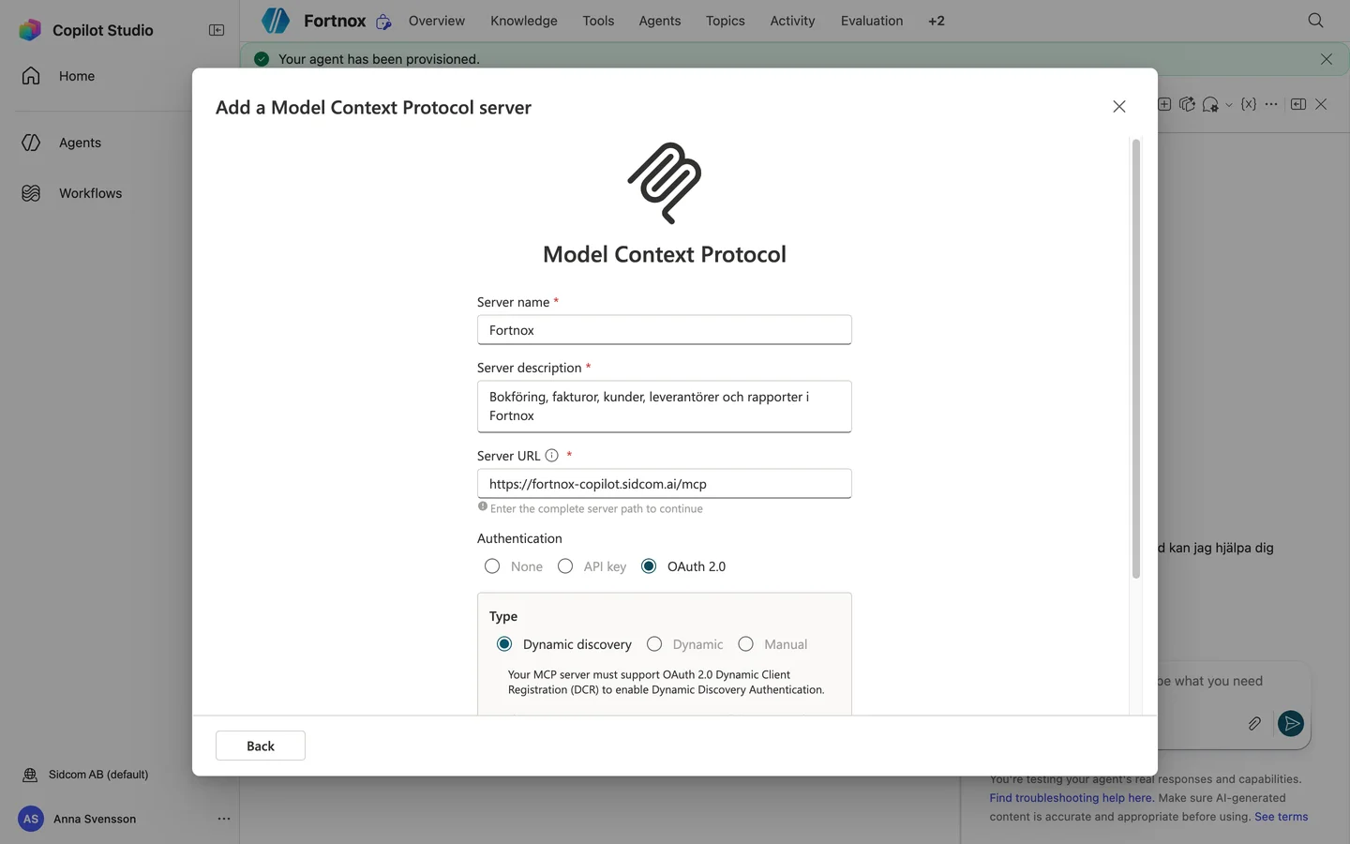1350x844 pixels.
Task: Open more options in test panel toolbar
Action: (1271, 104)
